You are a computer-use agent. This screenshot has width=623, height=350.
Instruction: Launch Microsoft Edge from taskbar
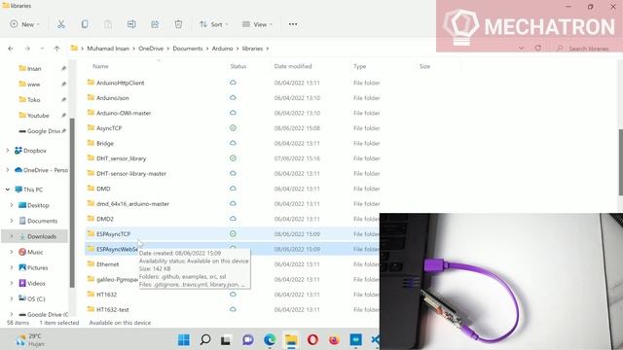pos(270,339)
